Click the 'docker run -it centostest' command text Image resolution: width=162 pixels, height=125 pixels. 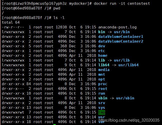click(x=122, y=3)
